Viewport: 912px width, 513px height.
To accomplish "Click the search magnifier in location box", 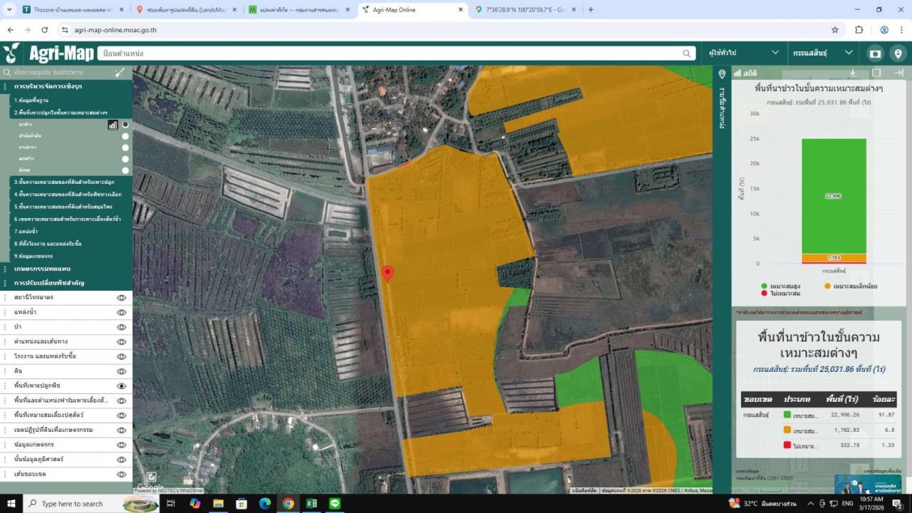I will [x=687, y=53].
